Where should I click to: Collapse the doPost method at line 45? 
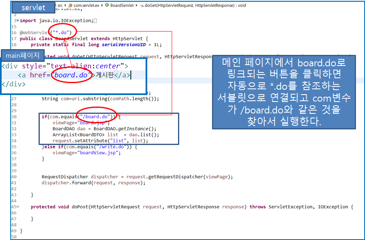tap(18, 207)
